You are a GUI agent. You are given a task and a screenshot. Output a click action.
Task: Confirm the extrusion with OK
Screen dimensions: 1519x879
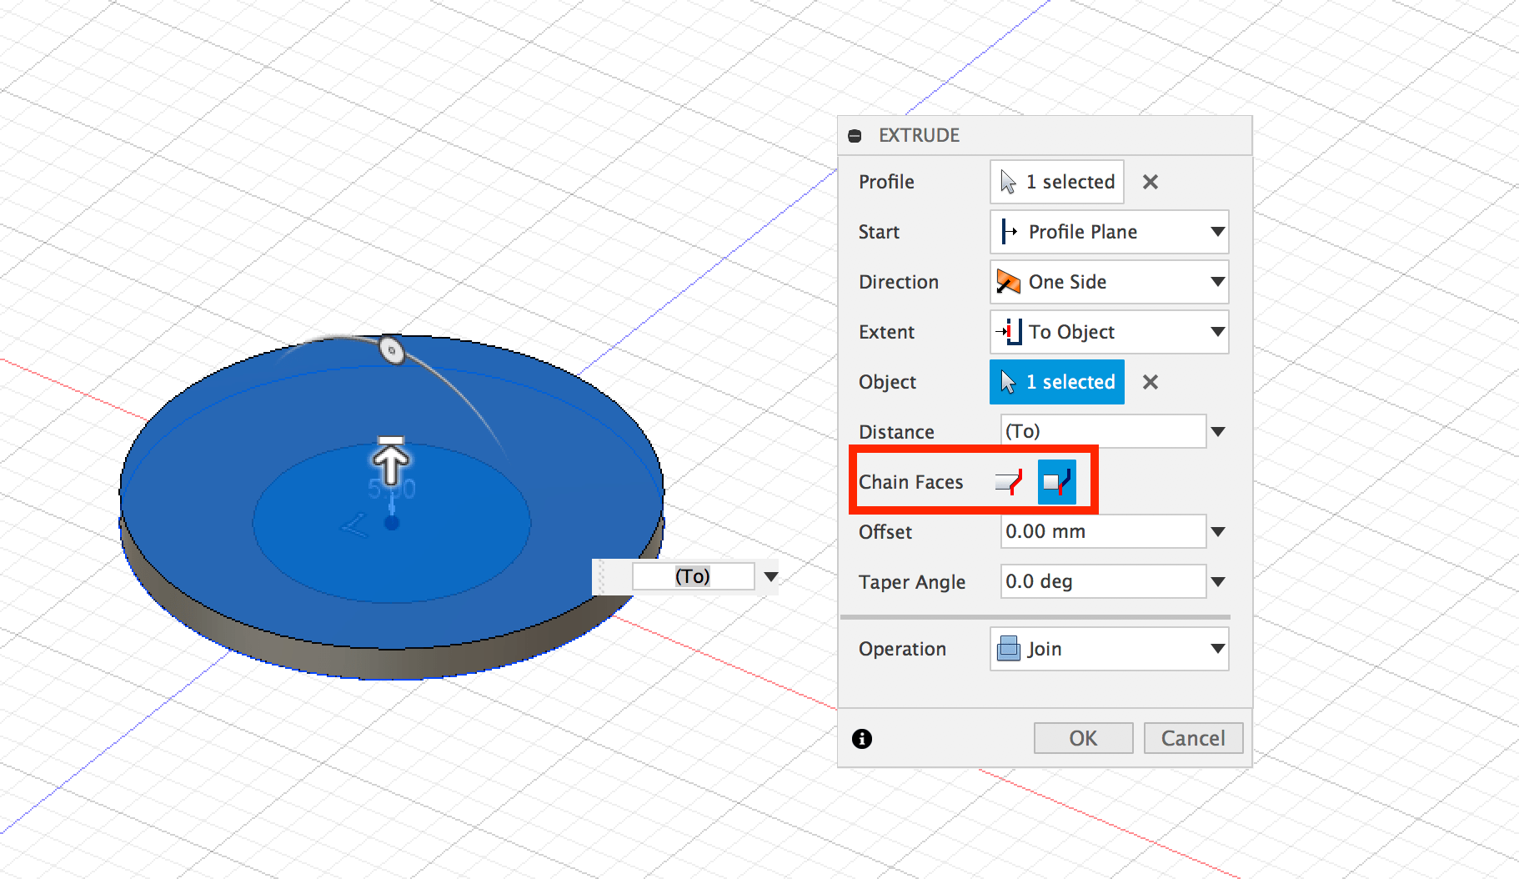(1082, 738)
